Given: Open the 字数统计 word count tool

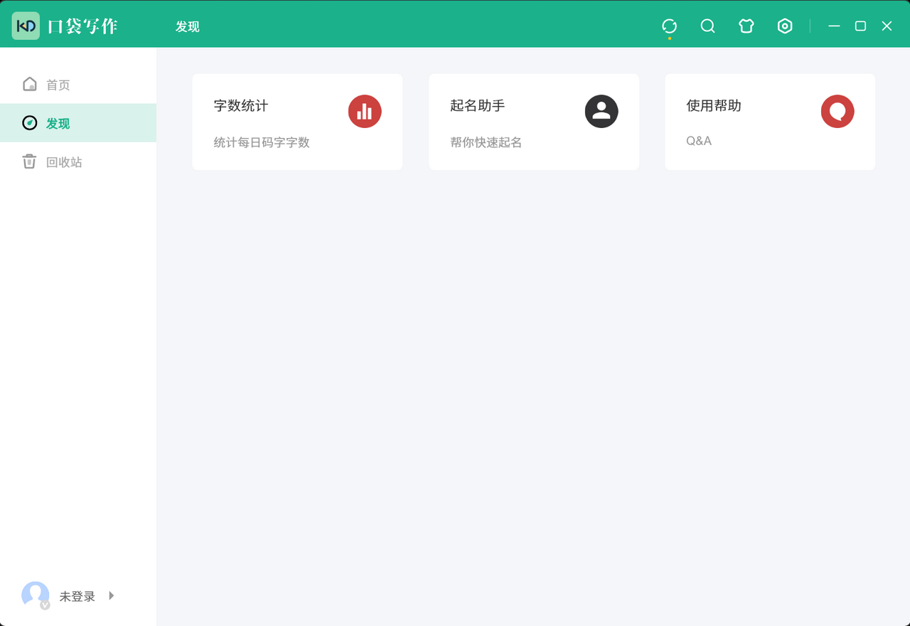Looking at the screenshot, I should [x=297, y=122].
